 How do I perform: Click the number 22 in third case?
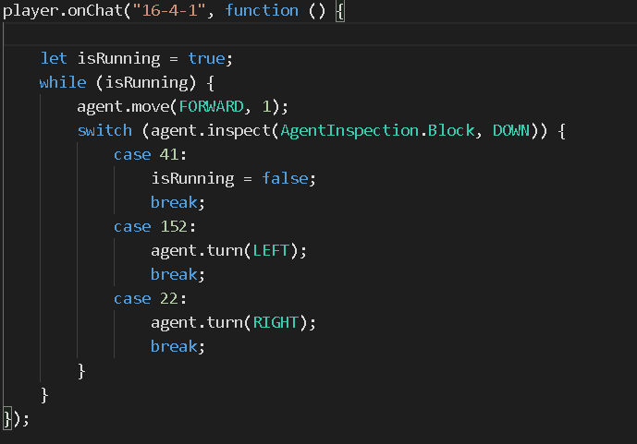click(x=168, y=299)
